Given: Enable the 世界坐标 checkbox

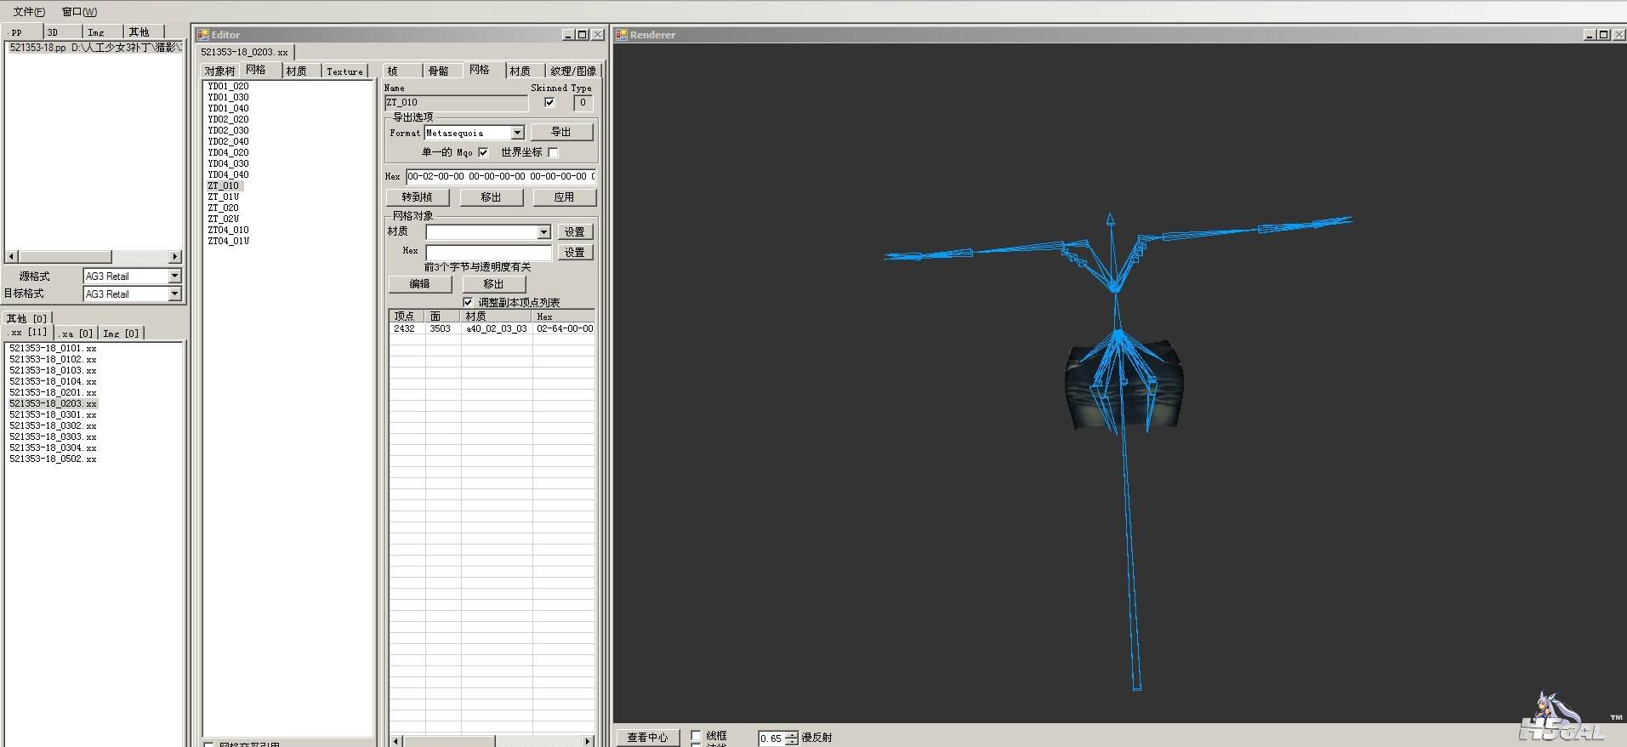Looking at the screenshot, I should coord(554,152).
